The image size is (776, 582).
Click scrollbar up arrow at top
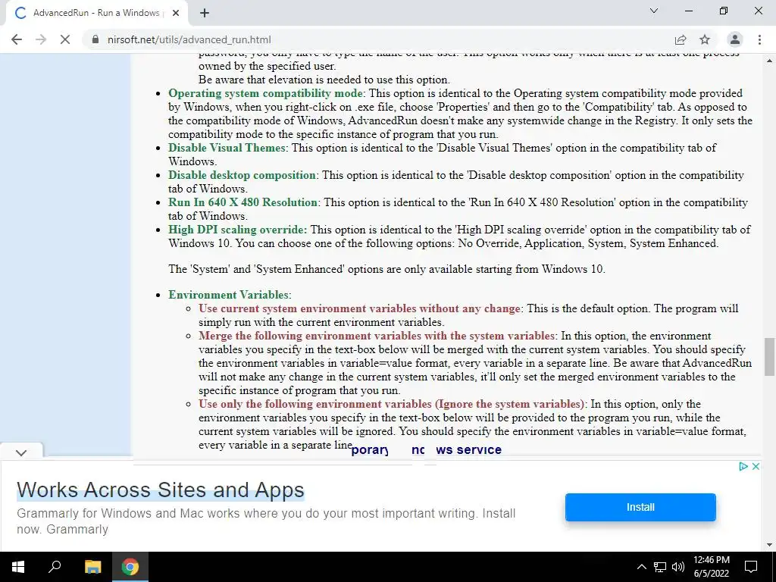click(769, 61)
